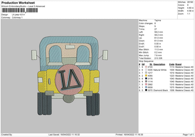Viewport: 195px width, 137px height.
Task: Click the Tajima machine value
Action: point(158,20)
